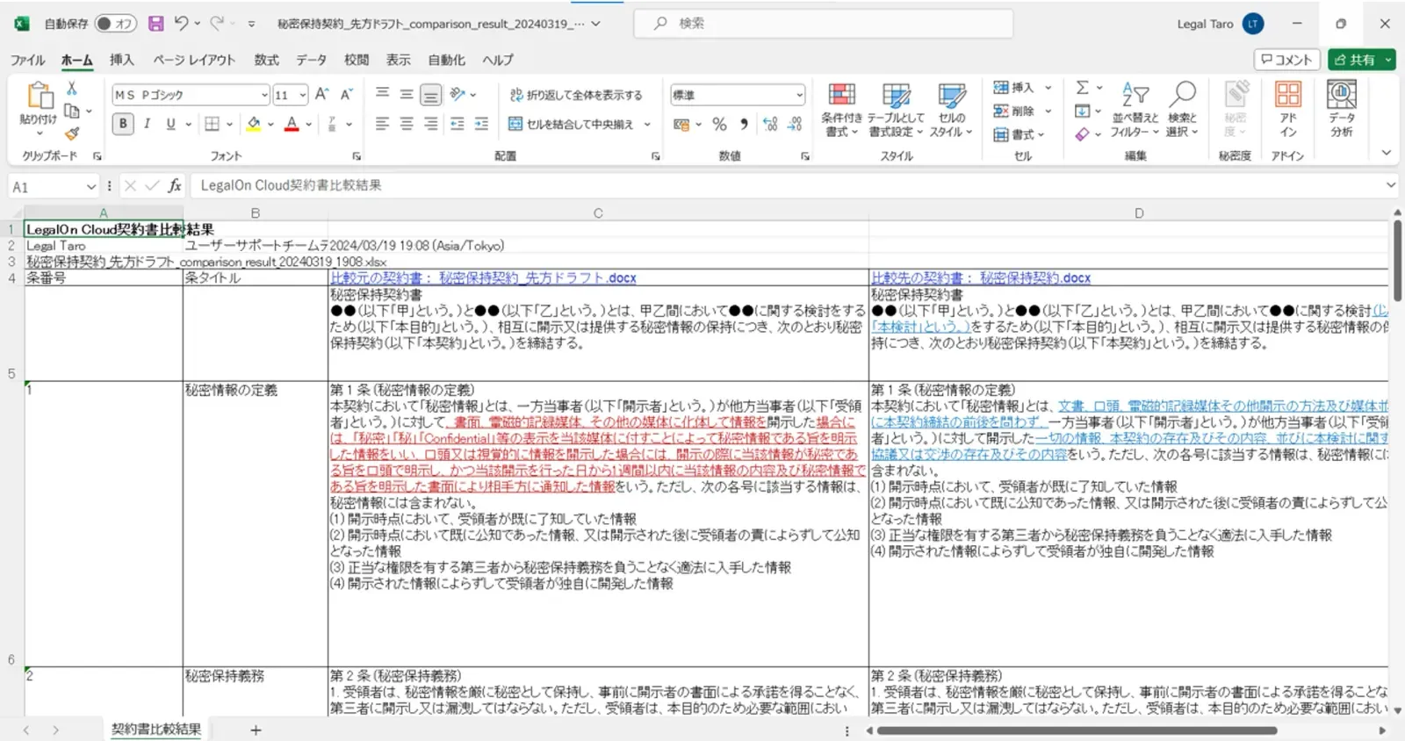Viewport: 1405px width, 741px height.
Task: Open Merge & Center dropdown arrow
Action: click(x=647, y=125)
